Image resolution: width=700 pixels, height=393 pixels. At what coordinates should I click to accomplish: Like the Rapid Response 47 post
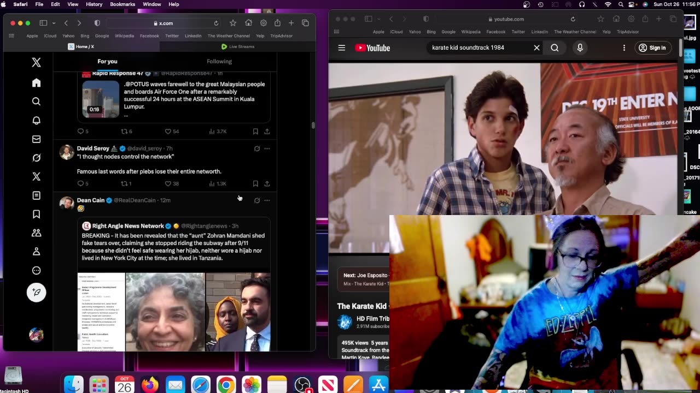click(x=172, y=132)
